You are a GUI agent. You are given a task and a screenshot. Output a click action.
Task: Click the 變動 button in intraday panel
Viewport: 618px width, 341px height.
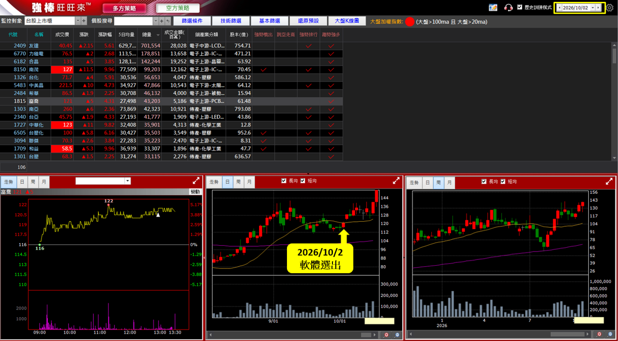coord(195,192)
